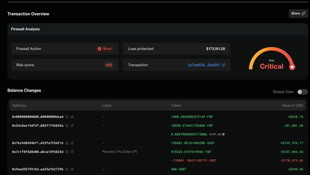The width and height of the screenshot is (310, 175).
Task: Copy address 0x9aad357931b3…aa33afb27296
Action: 67,169
